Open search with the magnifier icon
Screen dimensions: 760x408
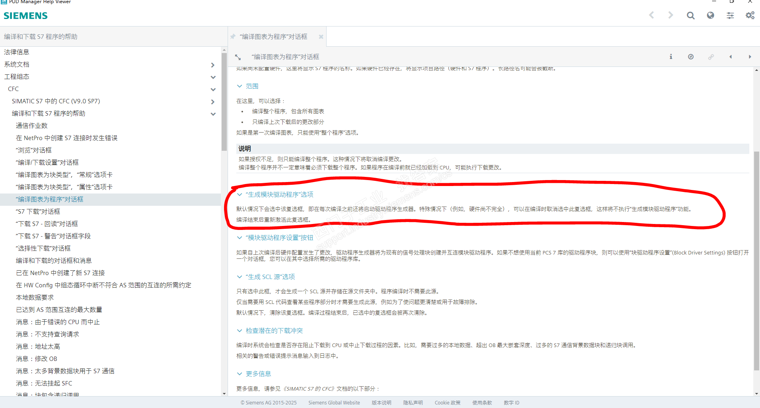[x=691, y=15]
